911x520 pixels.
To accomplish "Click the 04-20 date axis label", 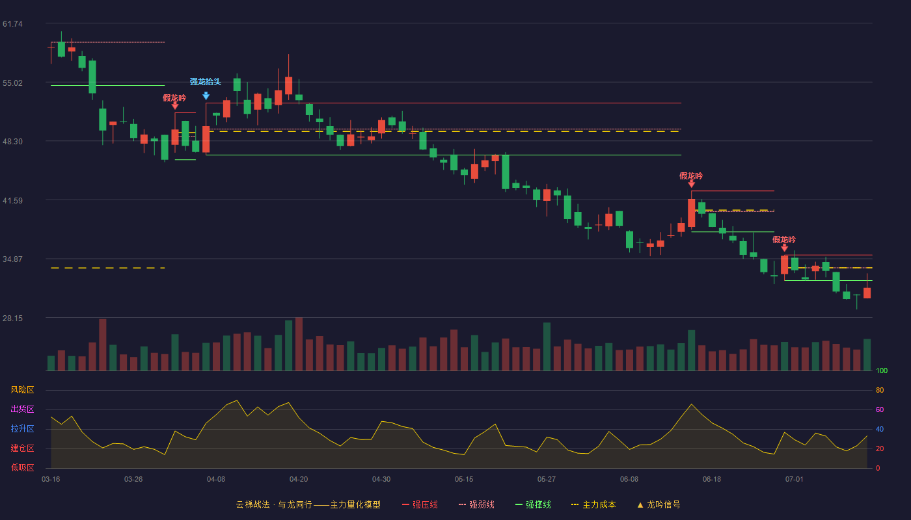I will click(299, 479).
